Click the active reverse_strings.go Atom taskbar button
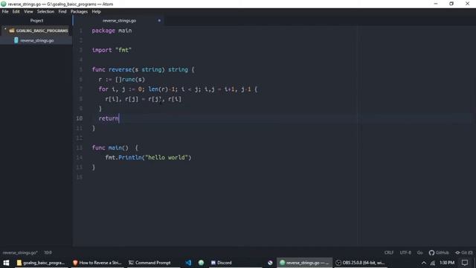 (304, 263)
